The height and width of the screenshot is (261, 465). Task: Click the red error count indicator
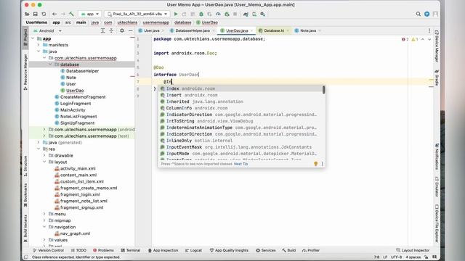click(x=405, y=39)
